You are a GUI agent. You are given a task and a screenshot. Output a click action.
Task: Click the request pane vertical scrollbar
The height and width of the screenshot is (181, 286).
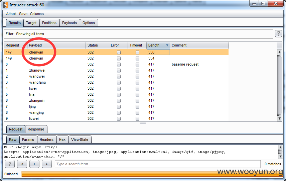tap(280, 152)
